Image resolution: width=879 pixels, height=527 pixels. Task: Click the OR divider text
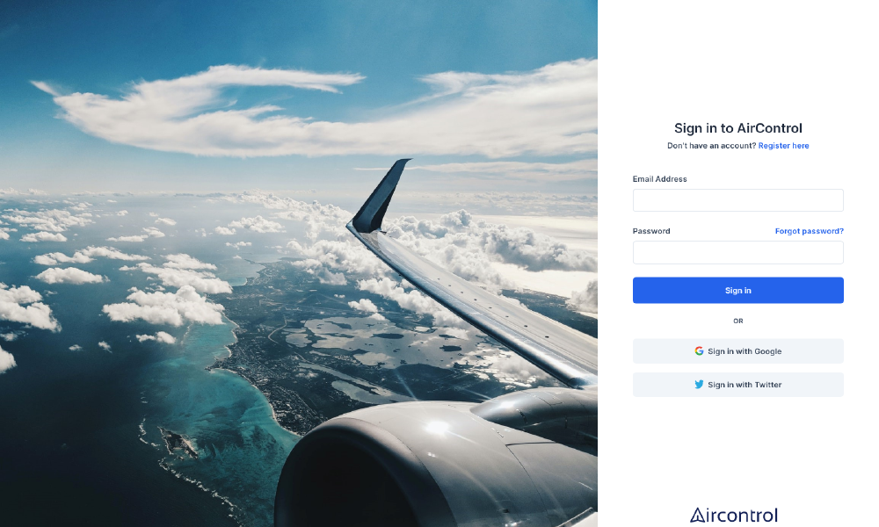pos(738,321)
